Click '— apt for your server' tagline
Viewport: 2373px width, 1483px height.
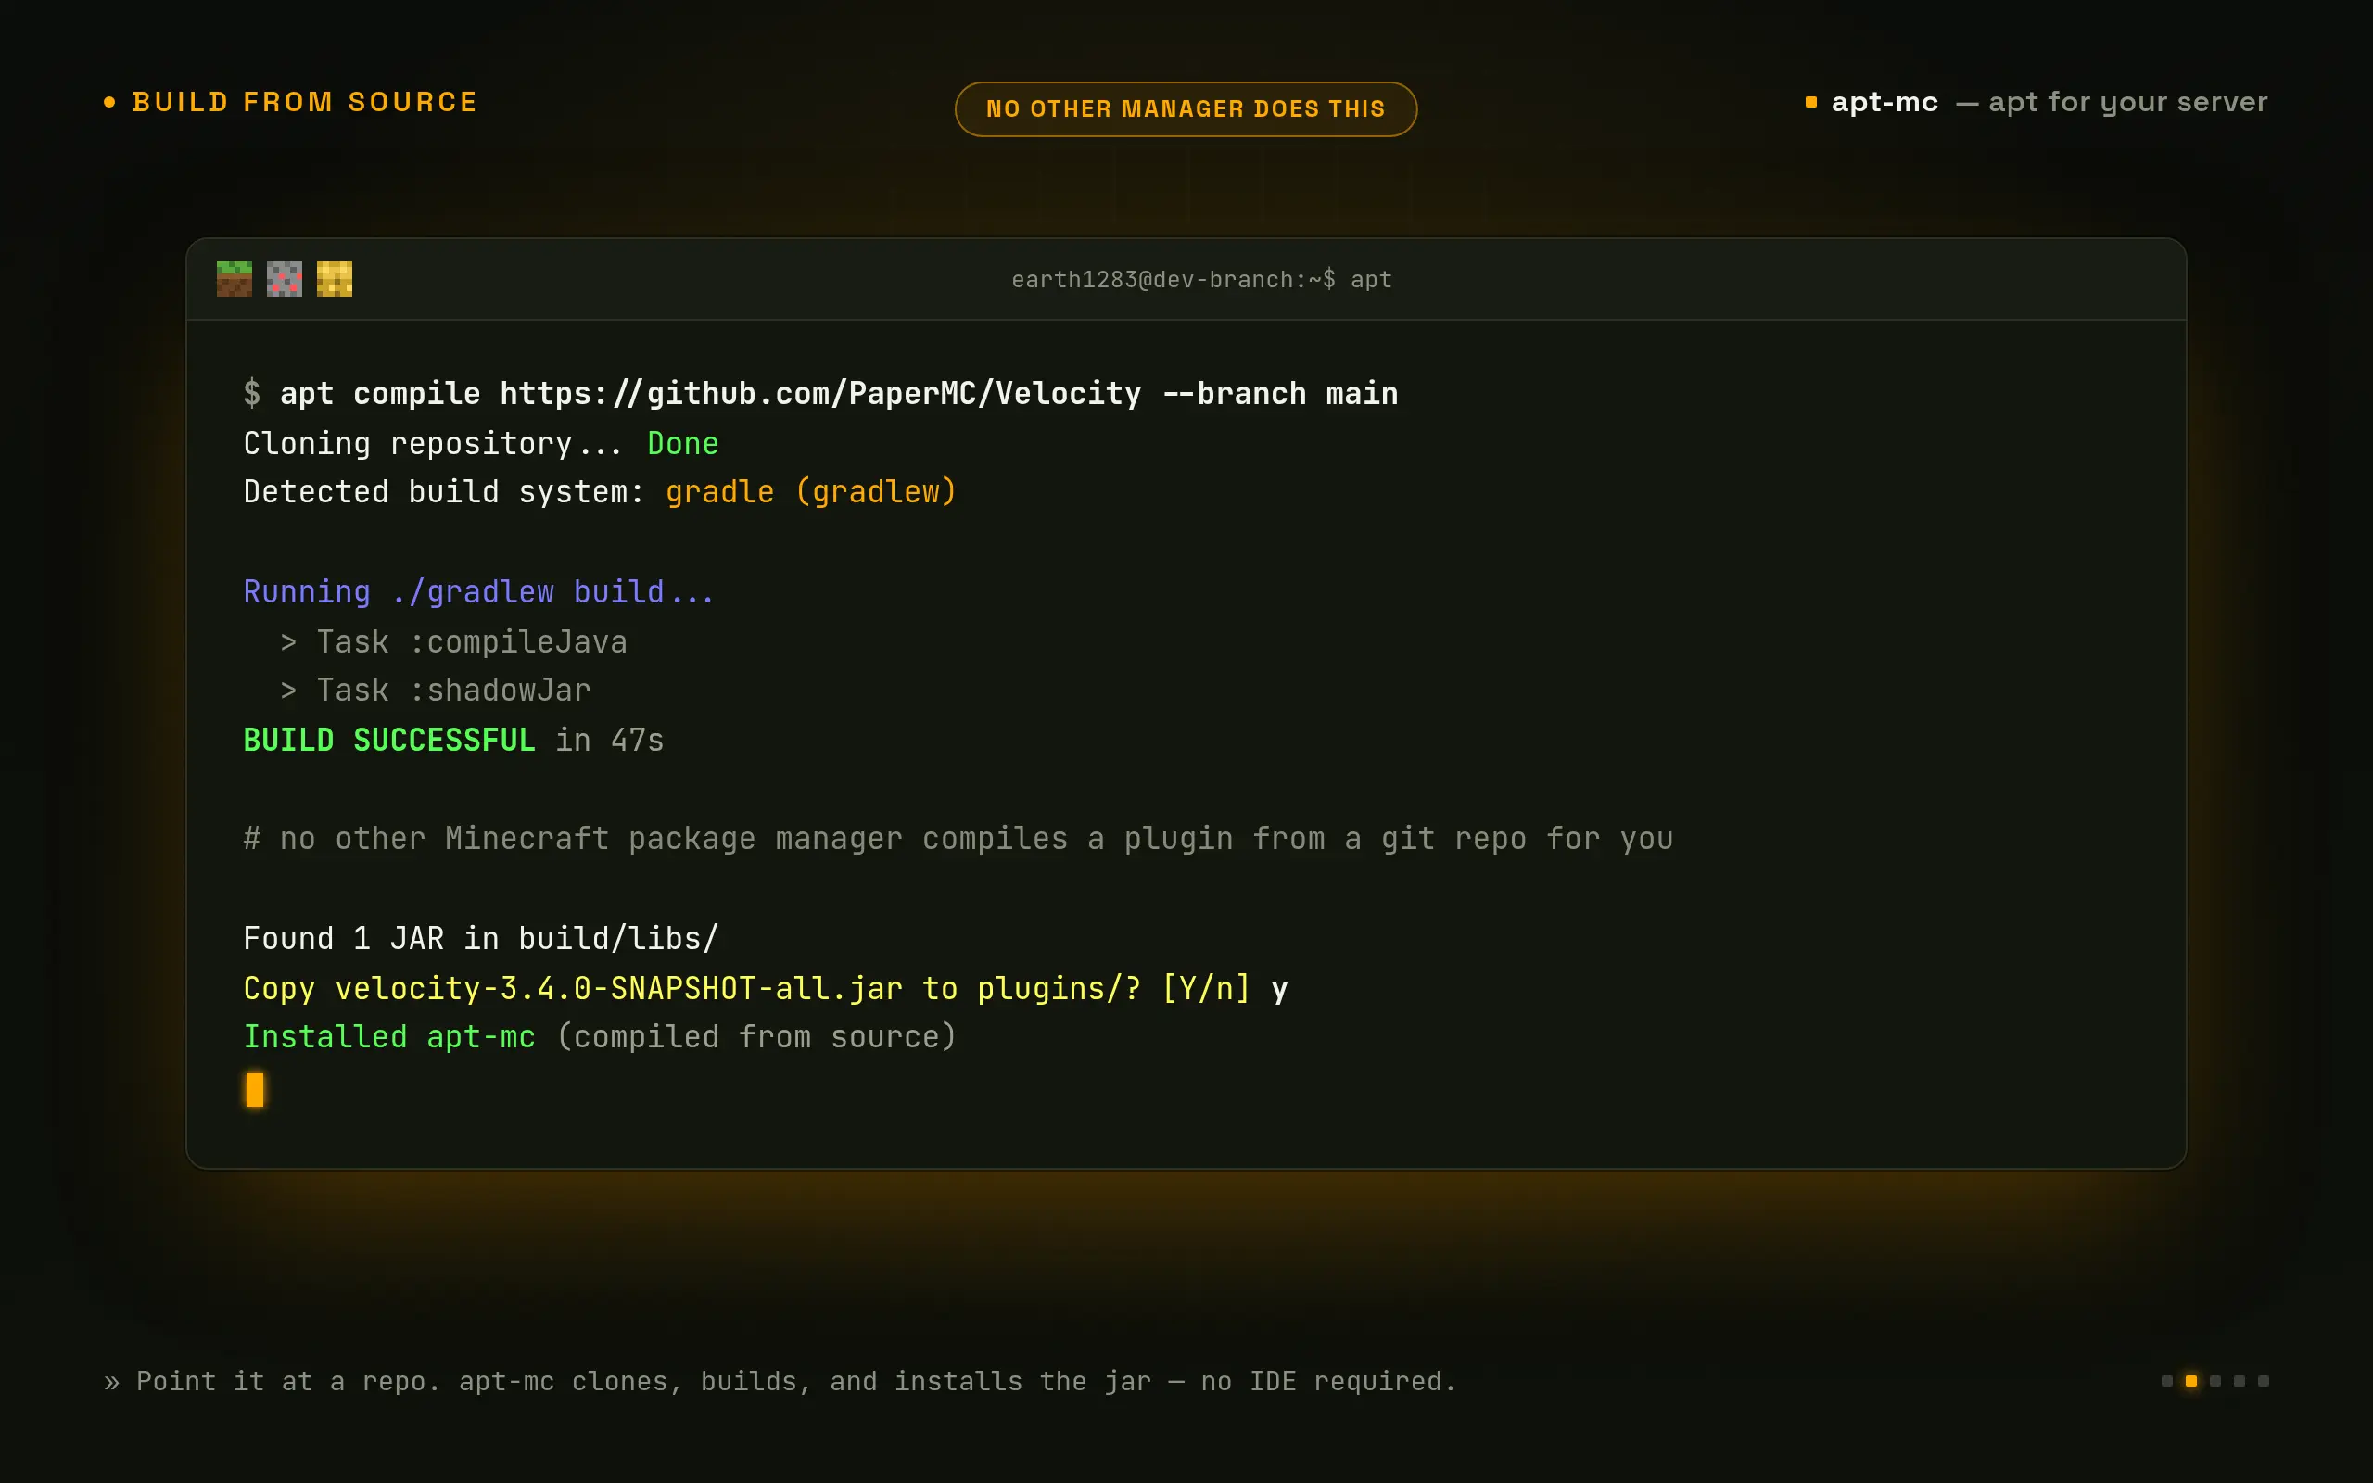tap(2112, 102)
